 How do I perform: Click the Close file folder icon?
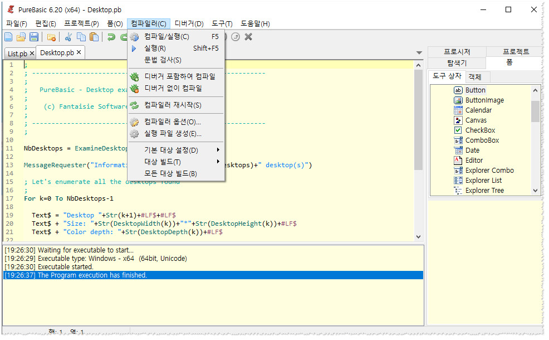coord(51,37)
